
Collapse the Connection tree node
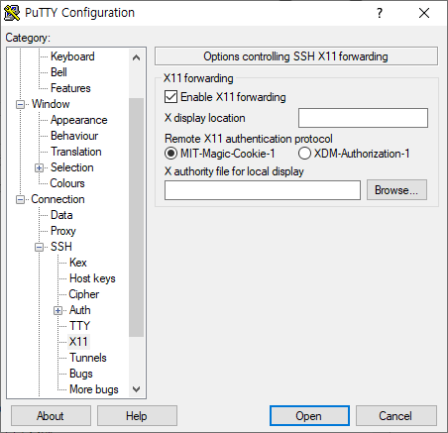21,199
